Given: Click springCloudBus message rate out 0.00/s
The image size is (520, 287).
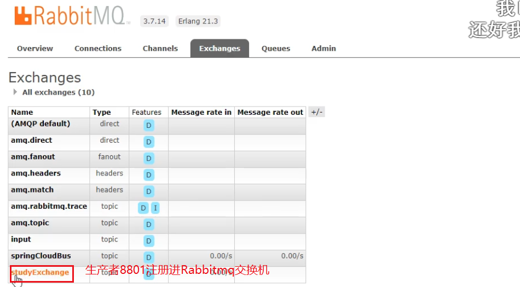Looking at the screenshot, I should [292, 256].
